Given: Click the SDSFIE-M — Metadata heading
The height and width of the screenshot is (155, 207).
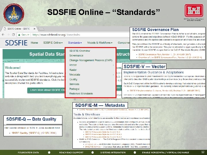Looking at the screenshot, I should [x=100, y=105].
